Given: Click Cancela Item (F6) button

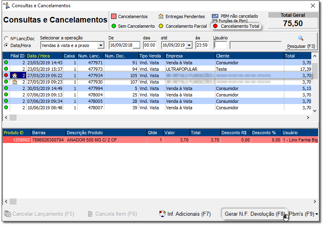Looking at the screenshot, I should click(112, 214).
